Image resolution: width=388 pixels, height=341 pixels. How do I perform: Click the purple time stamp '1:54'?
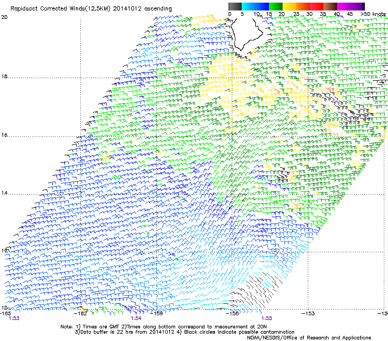coord(136,318)
